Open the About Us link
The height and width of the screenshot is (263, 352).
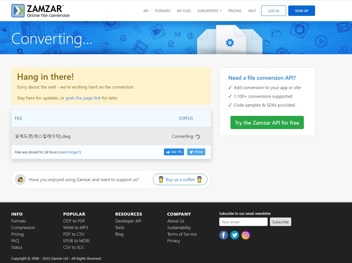tap(176, 221)
